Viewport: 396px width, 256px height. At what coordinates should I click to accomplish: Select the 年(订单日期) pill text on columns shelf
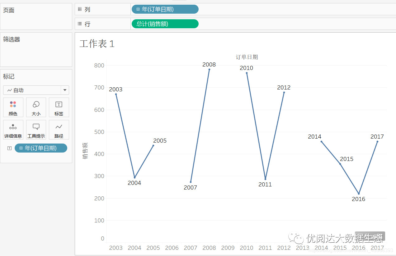(158, 9)
